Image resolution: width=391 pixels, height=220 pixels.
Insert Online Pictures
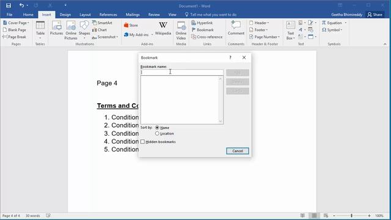[x=71, y=30]
